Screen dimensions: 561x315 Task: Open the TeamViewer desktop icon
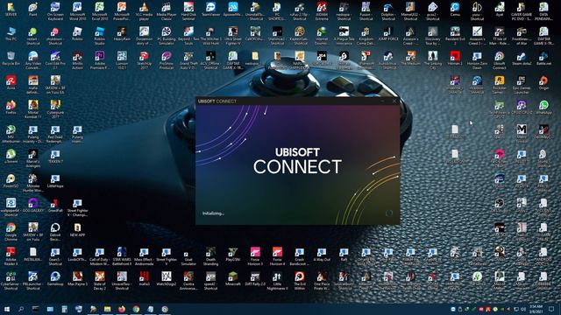click(x=210, y=10)
